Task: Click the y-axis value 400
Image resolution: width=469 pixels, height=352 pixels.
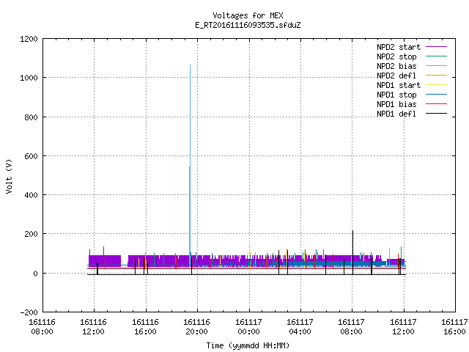Action: [x=31, y=195]
